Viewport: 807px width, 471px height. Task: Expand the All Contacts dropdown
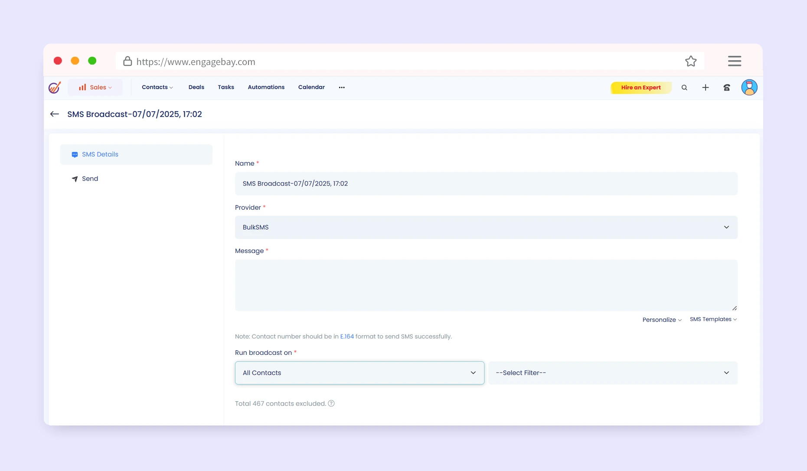coord(359,373)
